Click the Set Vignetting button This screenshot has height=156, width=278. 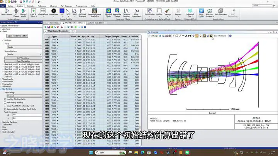tap(23, 58)
